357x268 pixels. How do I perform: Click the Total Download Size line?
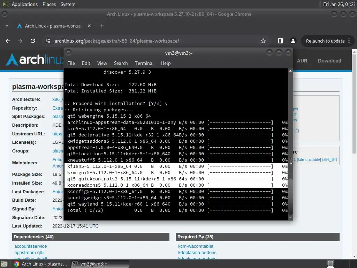point(111,84)
